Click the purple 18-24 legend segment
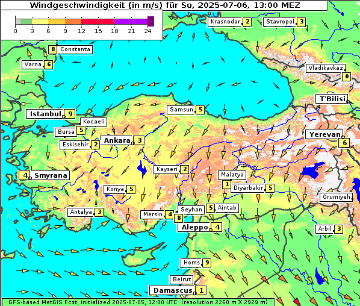Image resolution: width=360 pixels, height=306 pixels. [131, 22]
